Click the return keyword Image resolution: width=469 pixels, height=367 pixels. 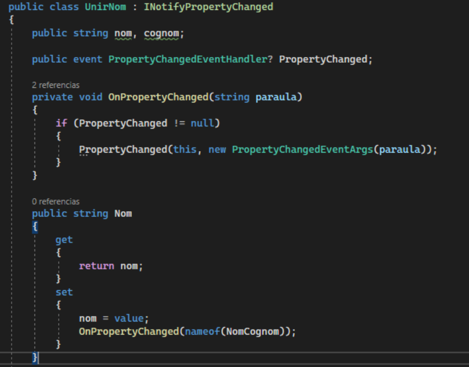[x=96, y=266]
